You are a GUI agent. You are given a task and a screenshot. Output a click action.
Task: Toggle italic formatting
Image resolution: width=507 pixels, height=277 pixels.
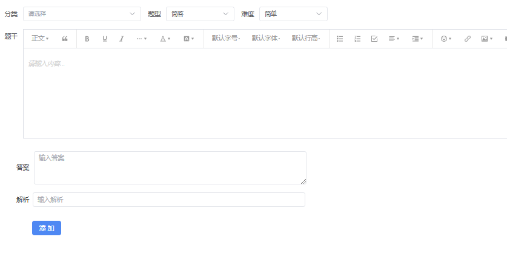pos(121,39)
